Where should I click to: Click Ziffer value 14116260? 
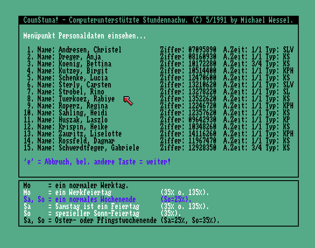coord(202,134)
